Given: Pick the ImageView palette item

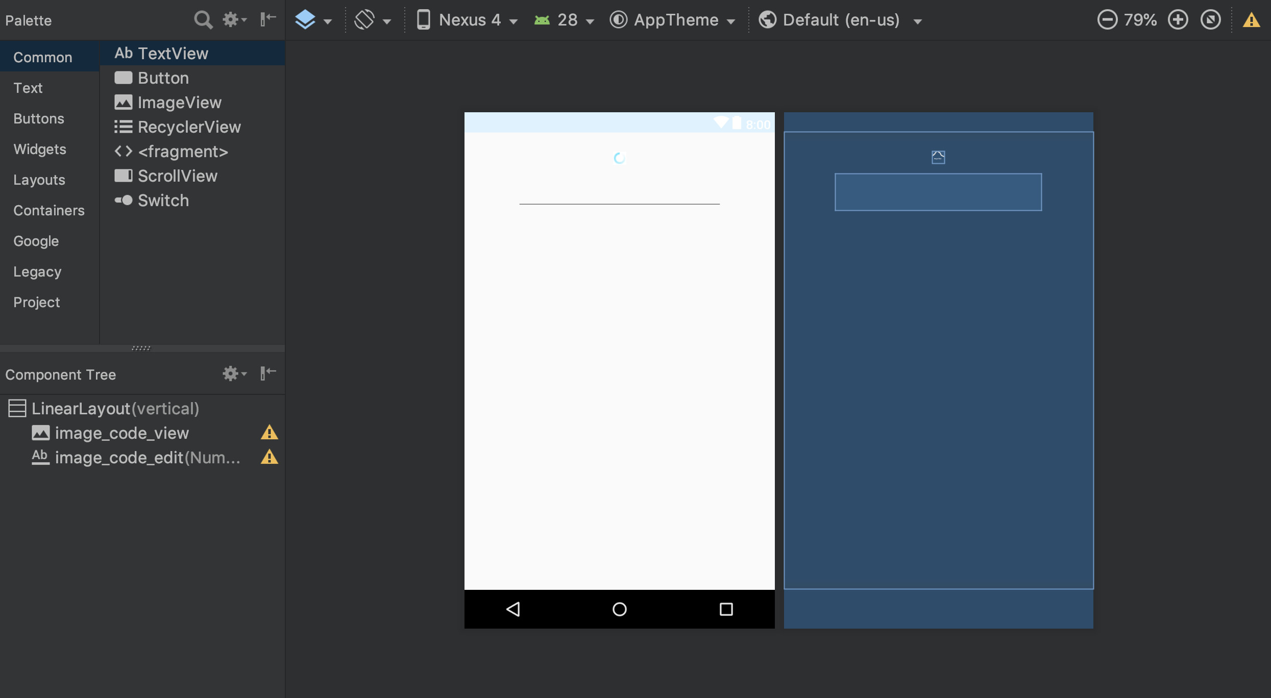Looking at the screenshot, I should [x=192, y=102].
